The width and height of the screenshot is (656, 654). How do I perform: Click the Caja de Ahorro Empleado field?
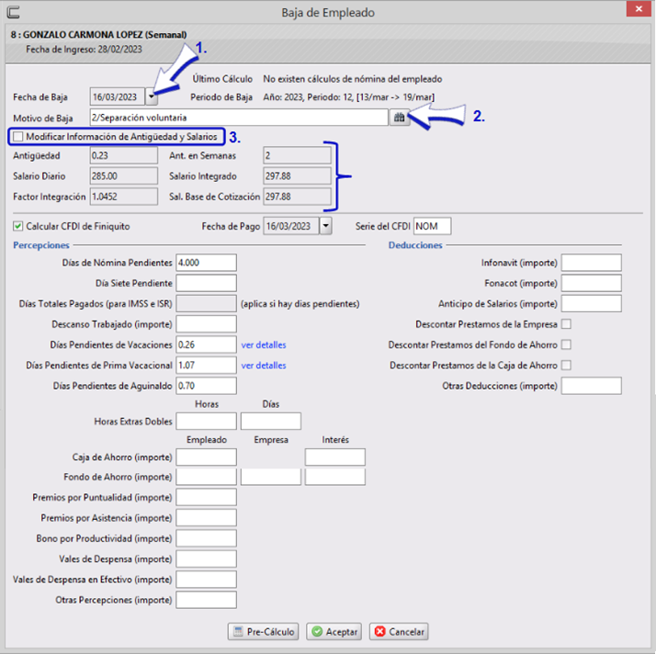pos(206,457)
